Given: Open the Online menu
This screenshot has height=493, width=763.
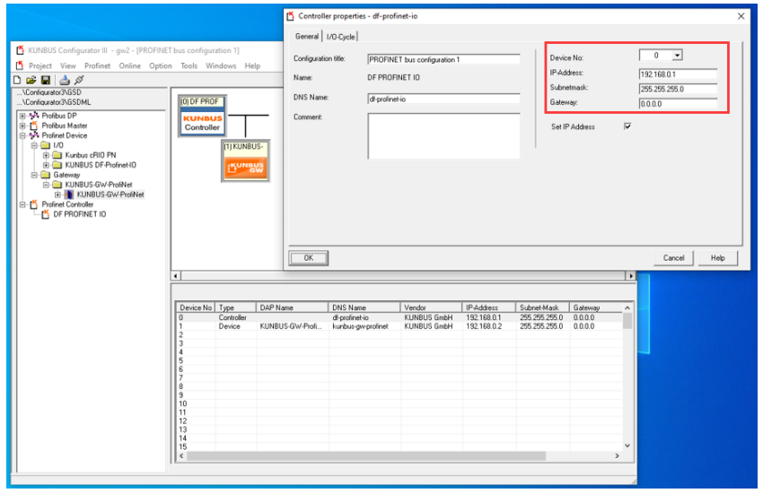Looking at the screenshot, I should click(x=129, y=65).
